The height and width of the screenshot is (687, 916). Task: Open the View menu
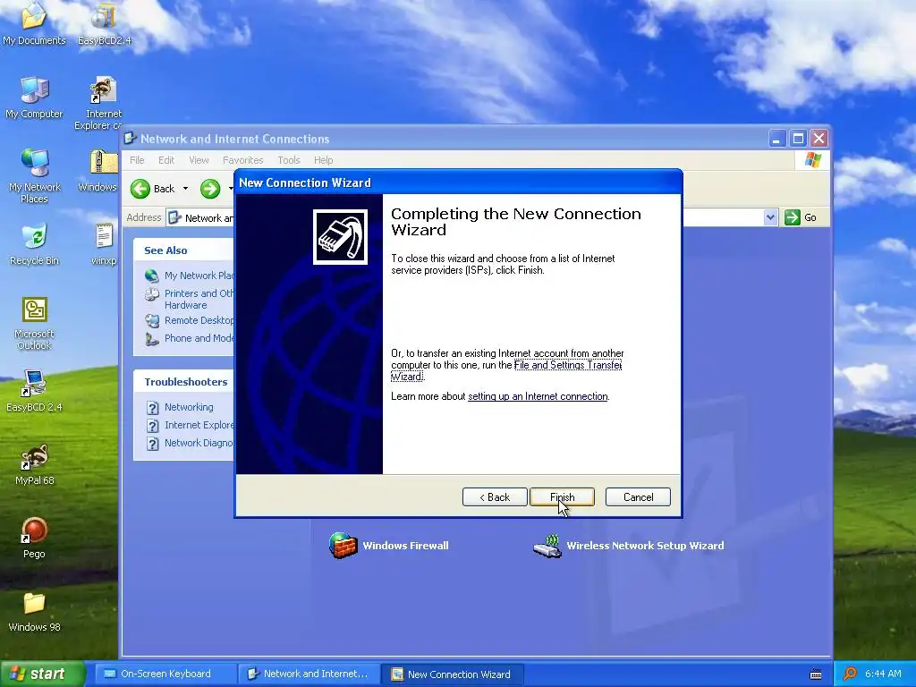point(199,160)
